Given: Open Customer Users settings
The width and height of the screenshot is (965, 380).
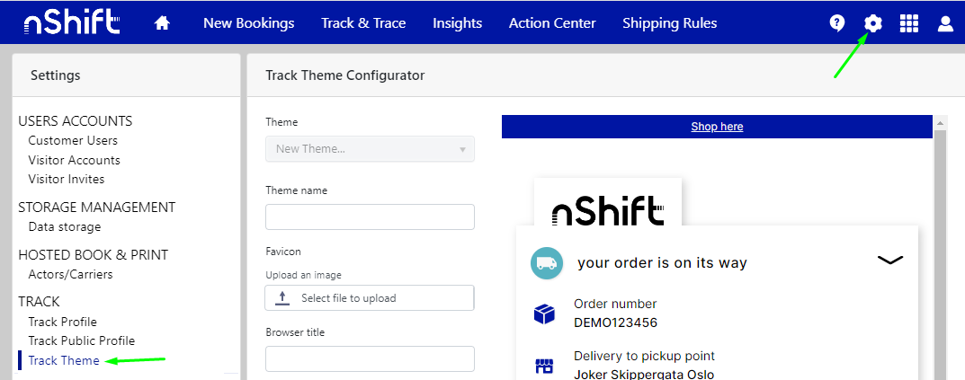Looking at the screenshot, I should click(x=73, y=141).
